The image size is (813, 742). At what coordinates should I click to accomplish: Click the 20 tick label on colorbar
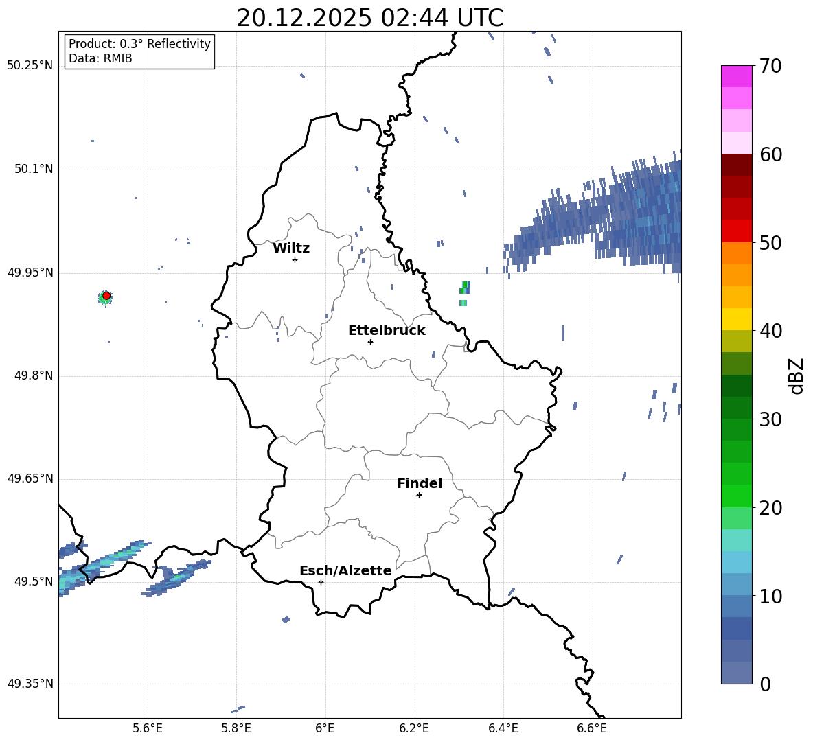770,508
